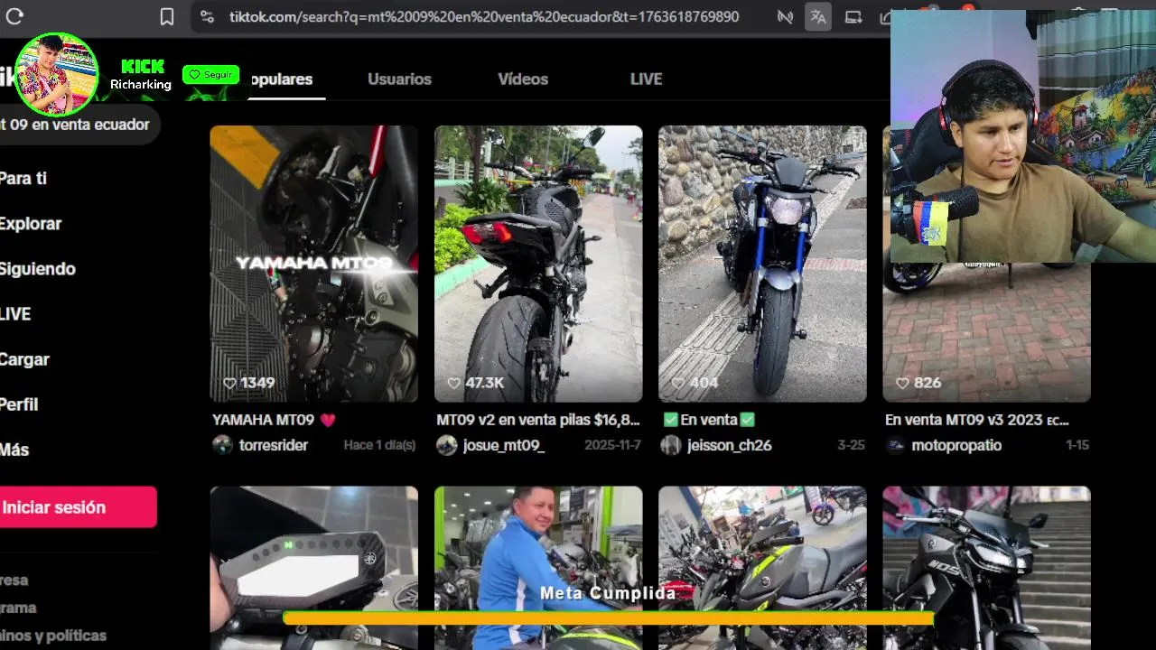Open the video with 404 likes

click(x=762, y=264)
